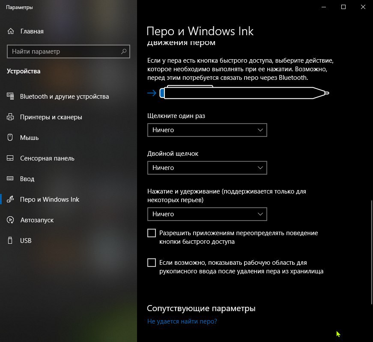The height and width of the screenshot is (342, 373).
Task: Click the pen icon in sidebar
Action: (x=10, y=199)
